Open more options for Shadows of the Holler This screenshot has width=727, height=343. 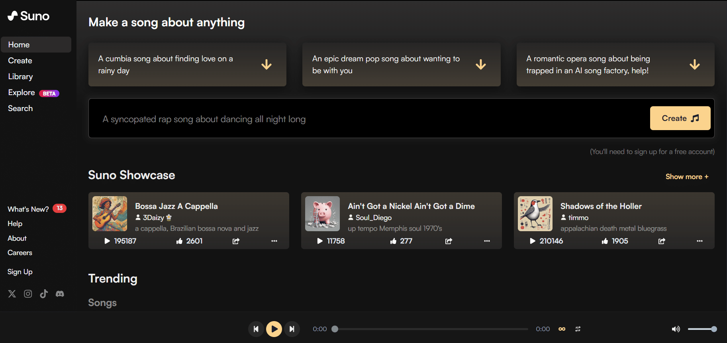(700, 241)
